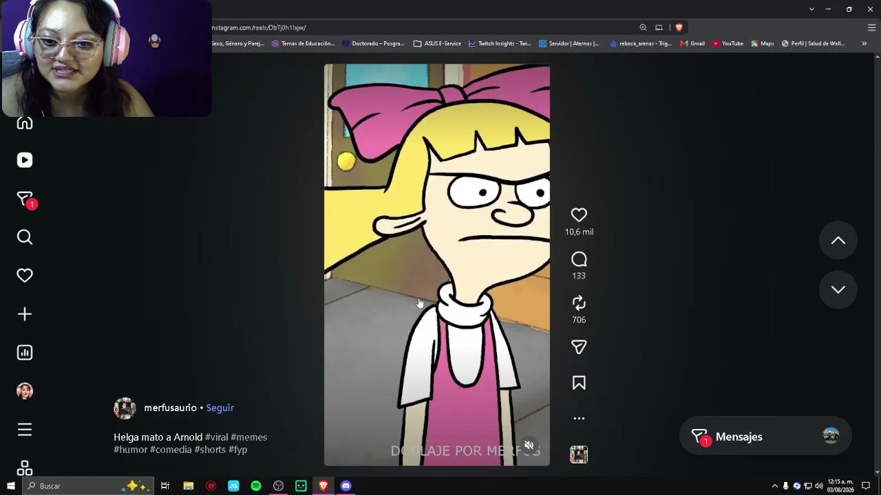This screenshot has width=881, height=495.
Task: Open 'Temas de Educación' bookmark
Action: click(x=303, y=43)
